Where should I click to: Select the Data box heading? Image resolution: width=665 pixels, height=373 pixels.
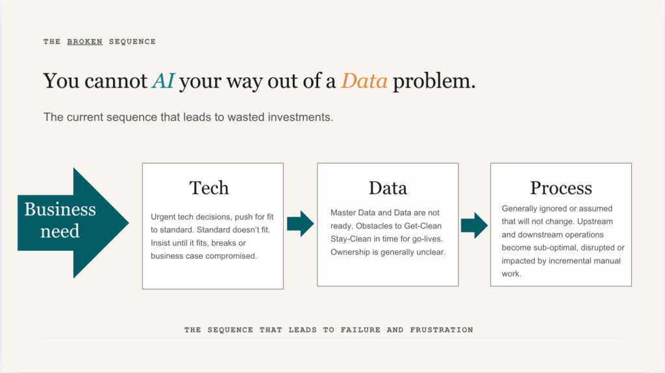(388, 187)
